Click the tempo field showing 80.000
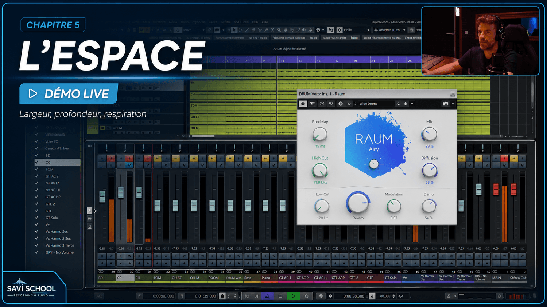The width and height of the screenshot is (547, 307). click(x=385, y=296)
